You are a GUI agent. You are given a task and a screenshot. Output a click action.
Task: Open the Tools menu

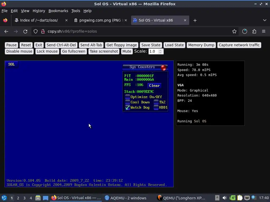tap(76, 11)
